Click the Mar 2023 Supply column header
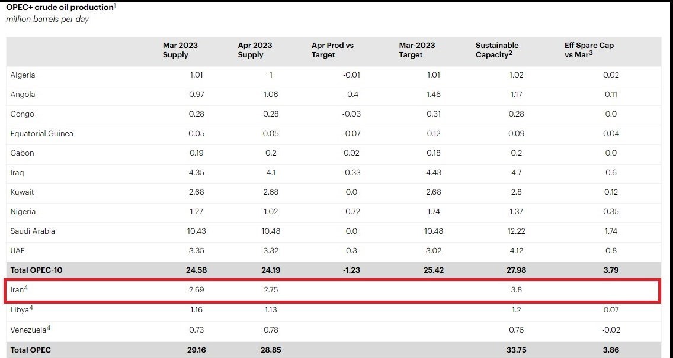 coord(180,50)
